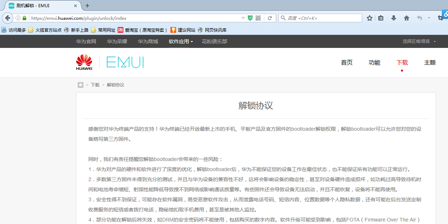Image resolution: width=448 pixels, height=224 pixels.
Task: Click the 解锁协议 breadcrumb text
Action: [115, 85]
